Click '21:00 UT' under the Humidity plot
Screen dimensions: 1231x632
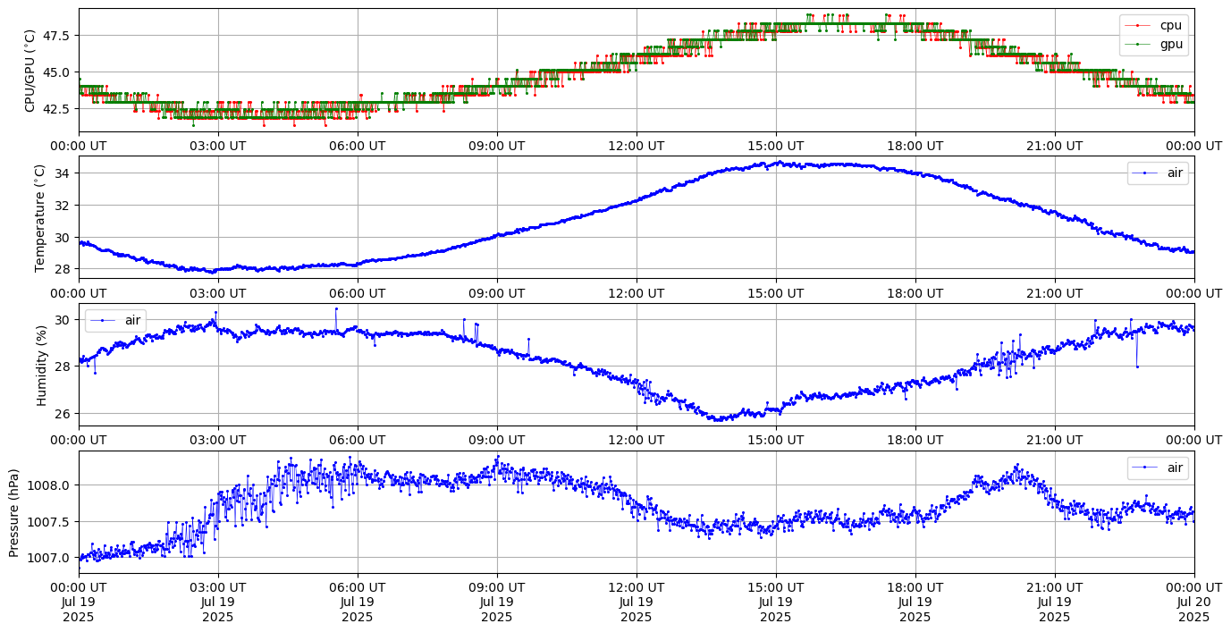coord(1055,440)
